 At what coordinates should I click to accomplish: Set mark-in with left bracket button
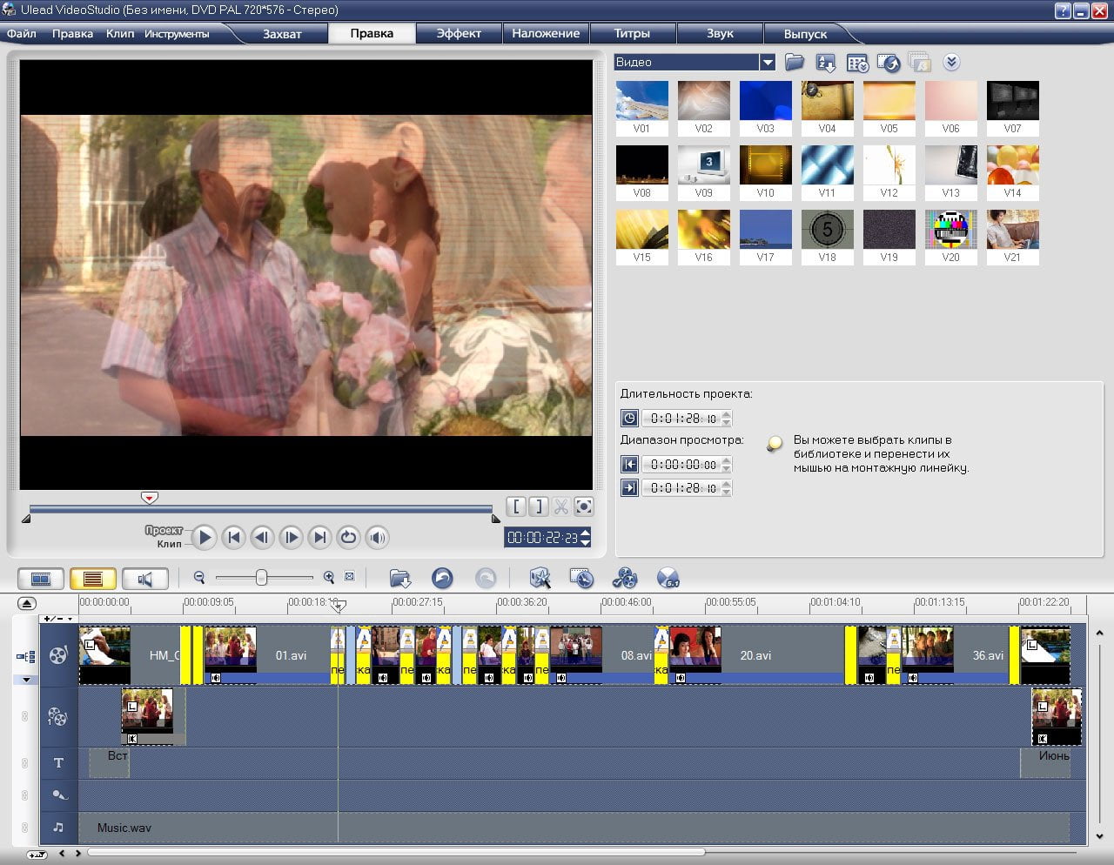(x=517, y=506)
